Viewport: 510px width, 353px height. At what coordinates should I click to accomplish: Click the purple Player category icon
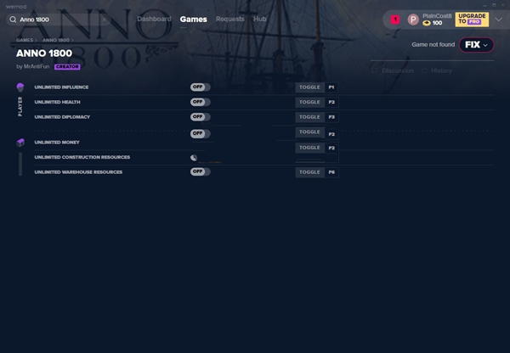point(20,87)
